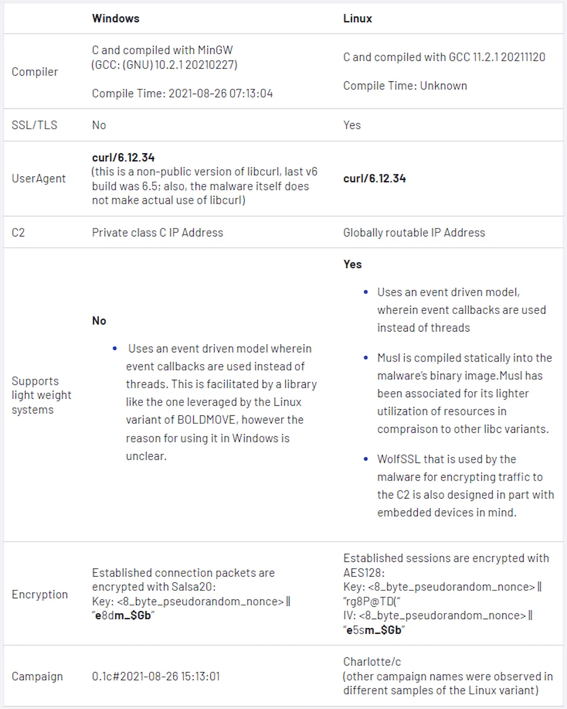
Task: Select the SSL/TLS row label
Action: 34,125
